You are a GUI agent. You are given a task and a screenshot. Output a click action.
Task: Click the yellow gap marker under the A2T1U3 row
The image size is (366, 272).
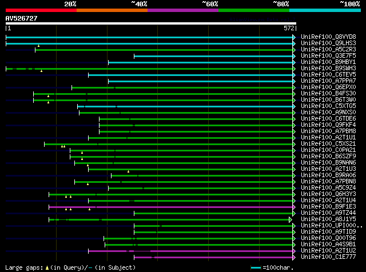128,171
